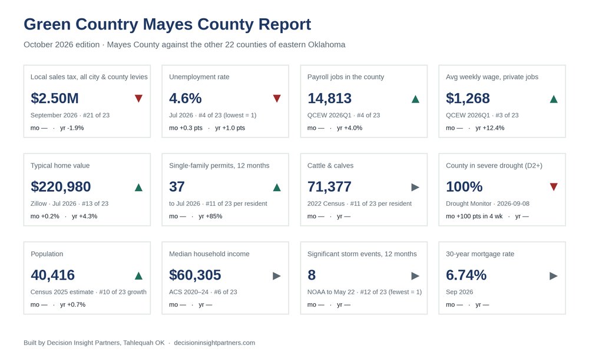This screenshot has height=361, width=589.
Task: Click 'Drought Monitor · 2026-09-08' source line
Action: click(x=488, y=204)
